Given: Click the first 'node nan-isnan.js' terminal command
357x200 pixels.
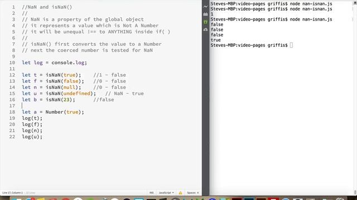Looking at the screenshot, I should coord(311,4).
